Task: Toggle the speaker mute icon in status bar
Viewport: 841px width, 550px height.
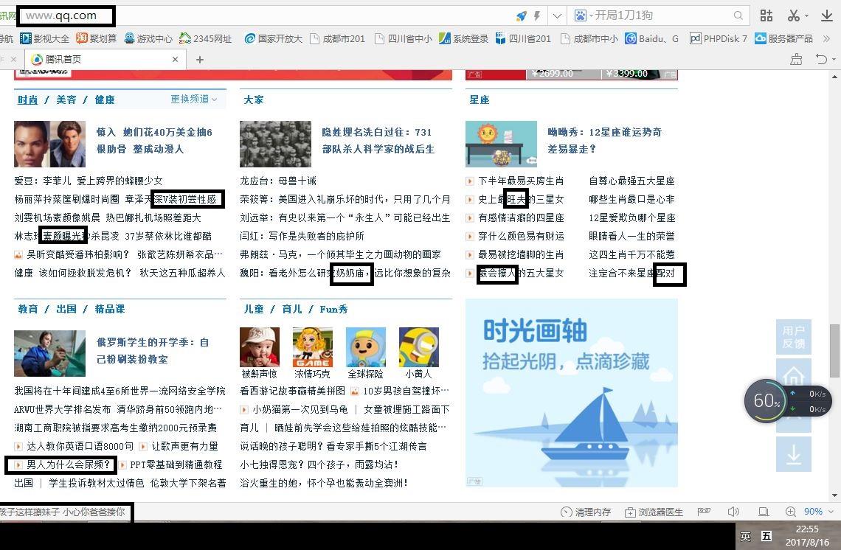Action: (733, 512)
